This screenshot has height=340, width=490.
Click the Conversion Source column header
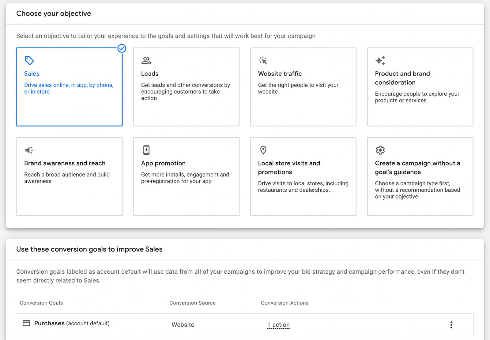click(x=193, y=303)
